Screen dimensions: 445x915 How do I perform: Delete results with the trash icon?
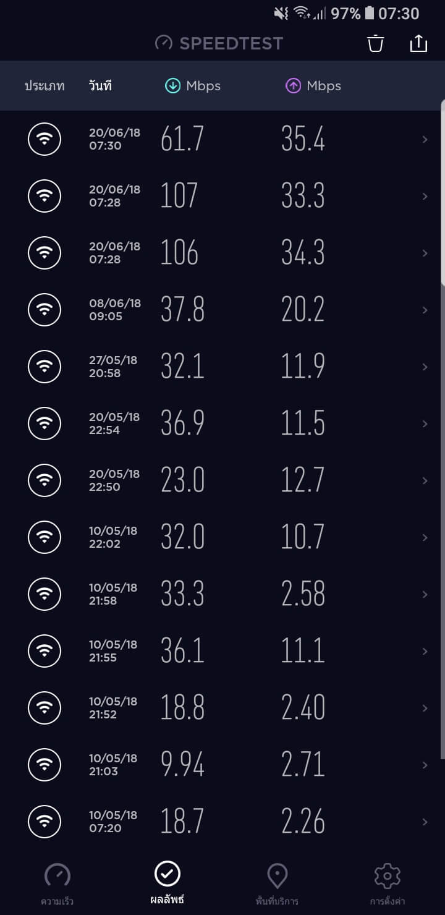(376, 43)
